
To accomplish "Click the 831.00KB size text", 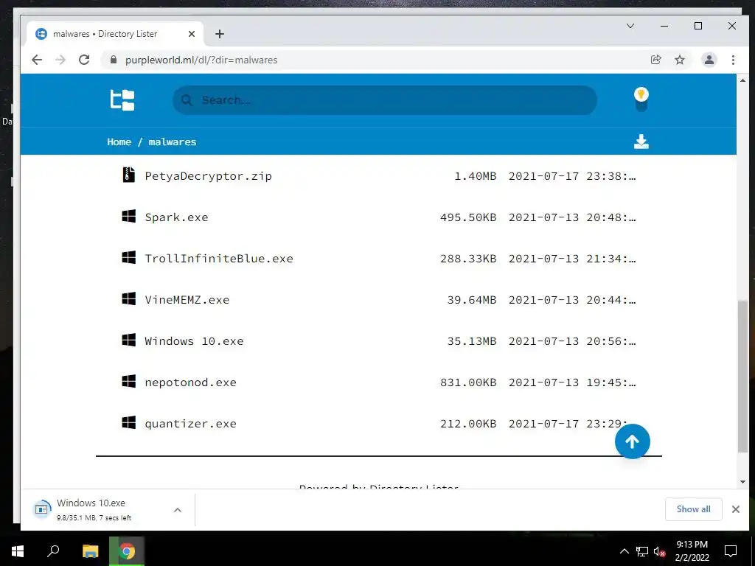I will [x=468, y=382].
